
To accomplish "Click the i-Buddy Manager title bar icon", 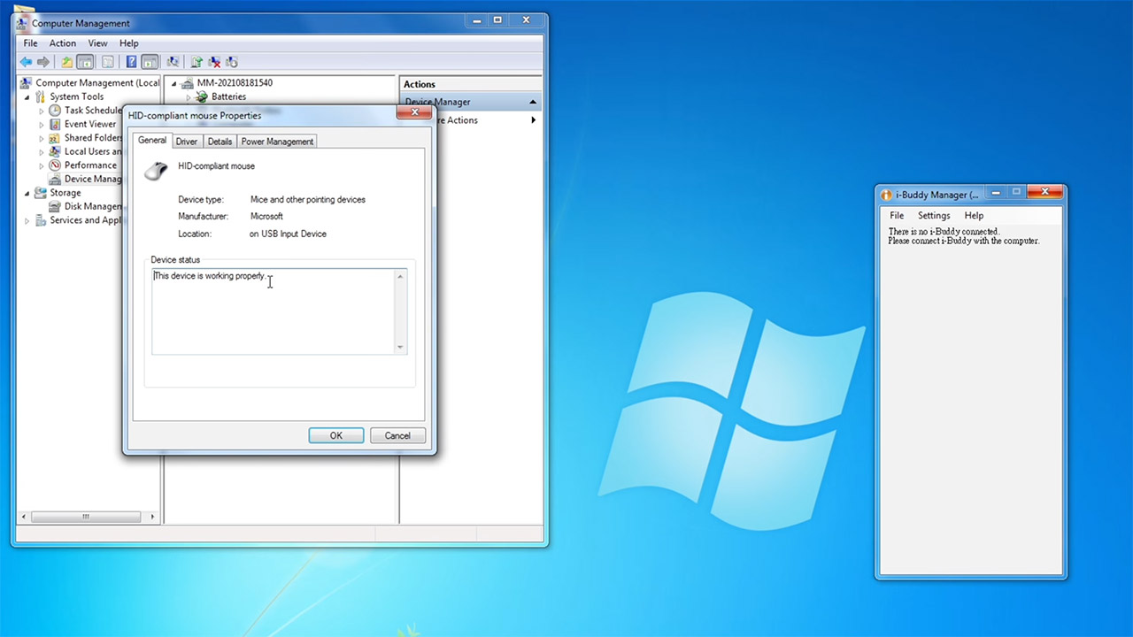I will (886, 195).
